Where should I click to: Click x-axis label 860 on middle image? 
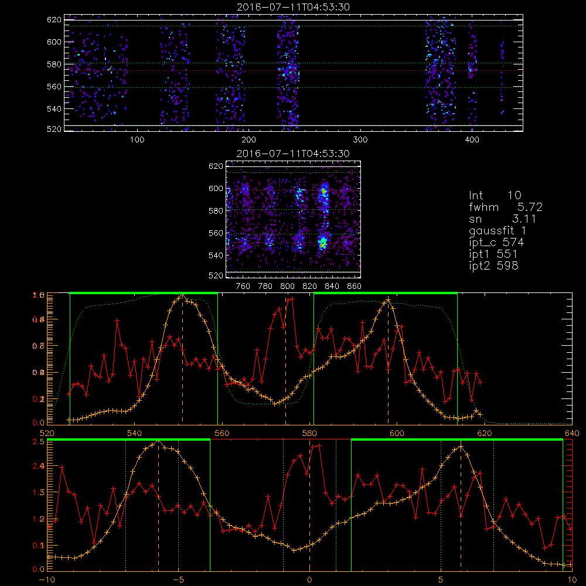[x=355, y=287]
